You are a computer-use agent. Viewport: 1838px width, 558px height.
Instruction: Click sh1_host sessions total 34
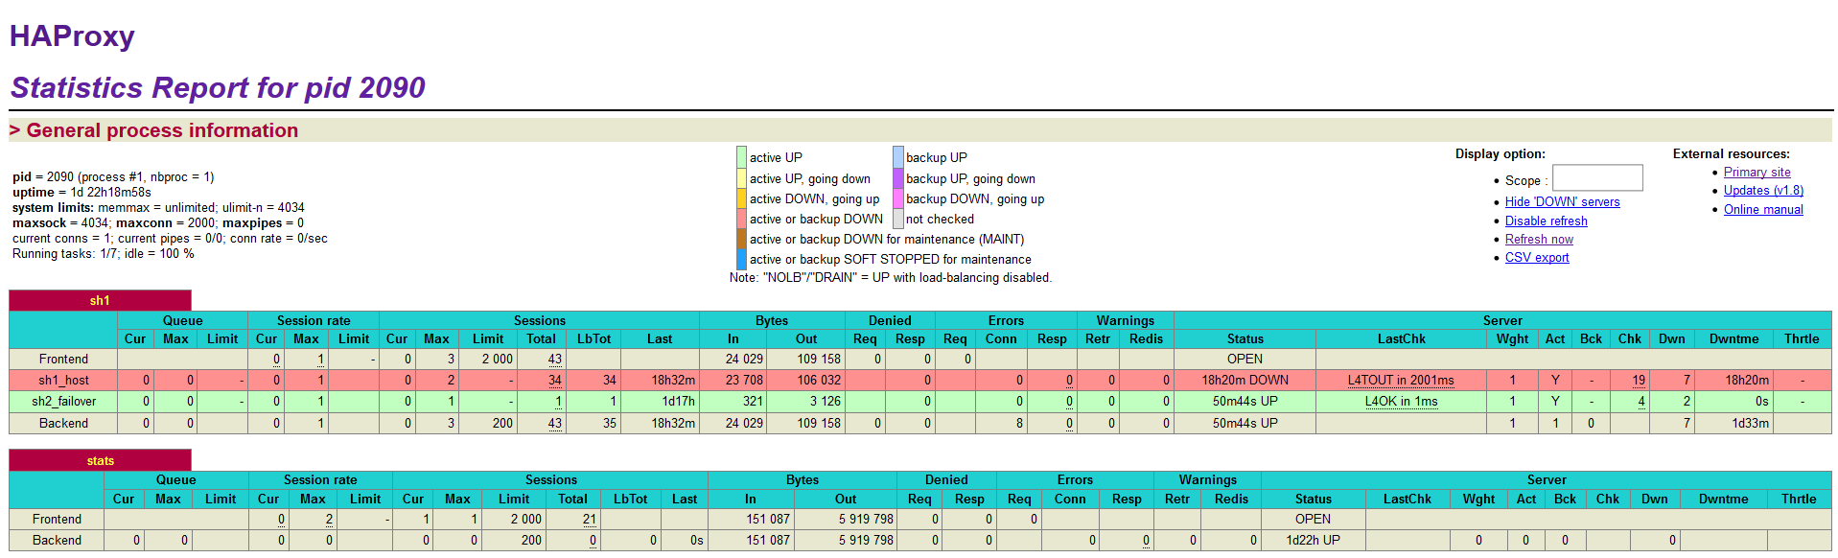[x=555, y=380]
